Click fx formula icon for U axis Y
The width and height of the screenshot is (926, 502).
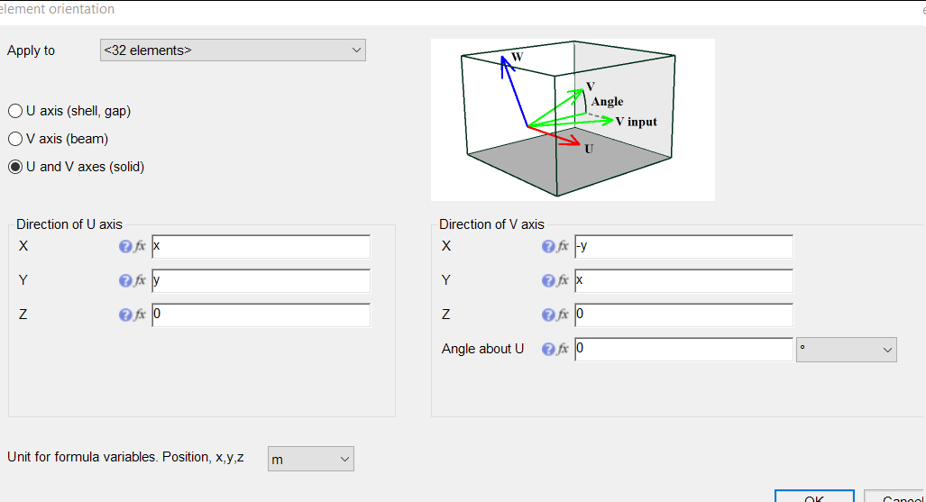140,281
